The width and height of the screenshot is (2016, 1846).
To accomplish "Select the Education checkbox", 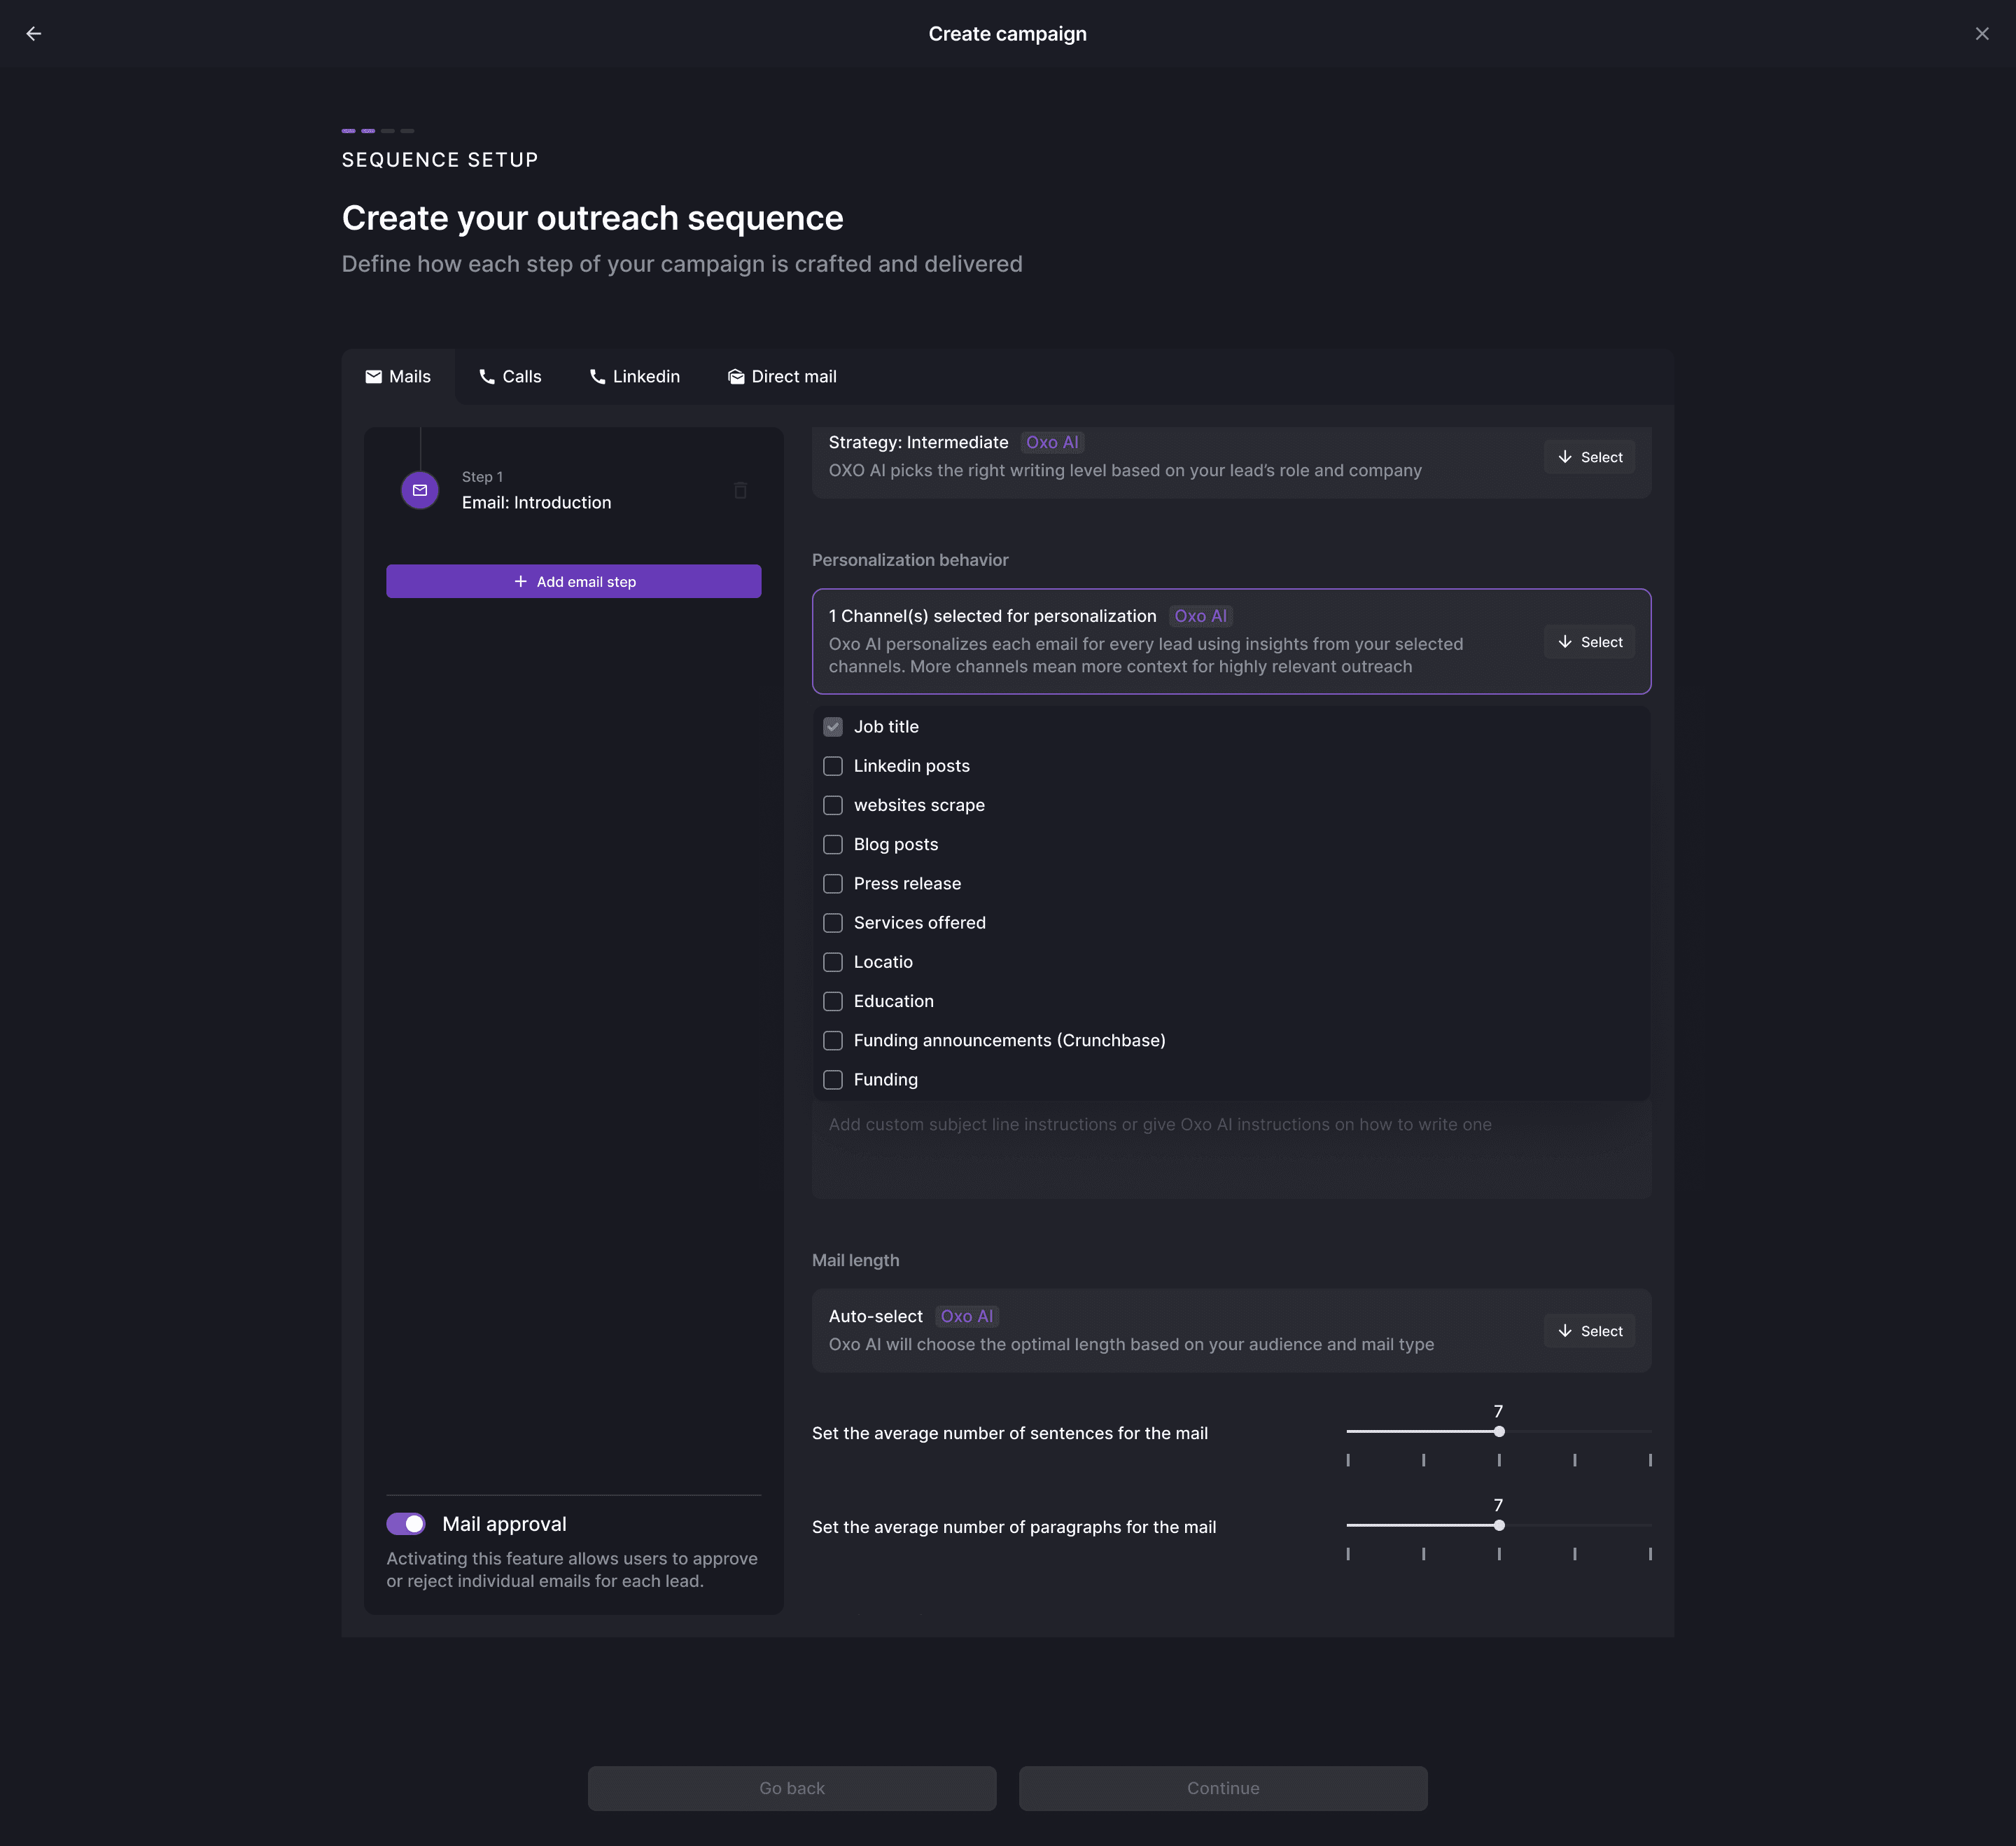I will (833, 1001).
